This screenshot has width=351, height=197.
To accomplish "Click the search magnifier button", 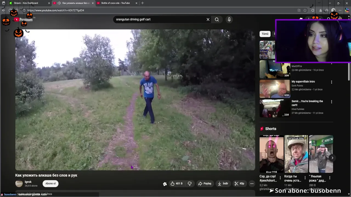I will coord(217,19).
